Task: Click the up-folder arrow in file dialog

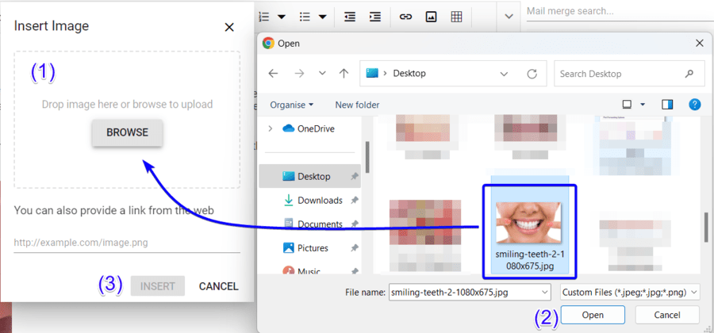Action: coord(344,74)
